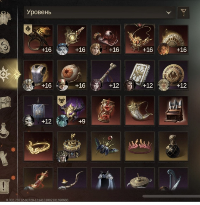Pick the white book +12 artifact

tap(140, 75)
